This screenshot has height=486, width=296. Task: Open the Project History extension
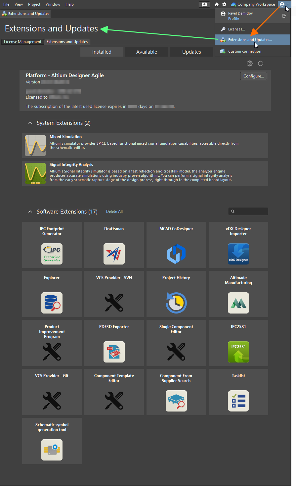click(x=176, y=303)
